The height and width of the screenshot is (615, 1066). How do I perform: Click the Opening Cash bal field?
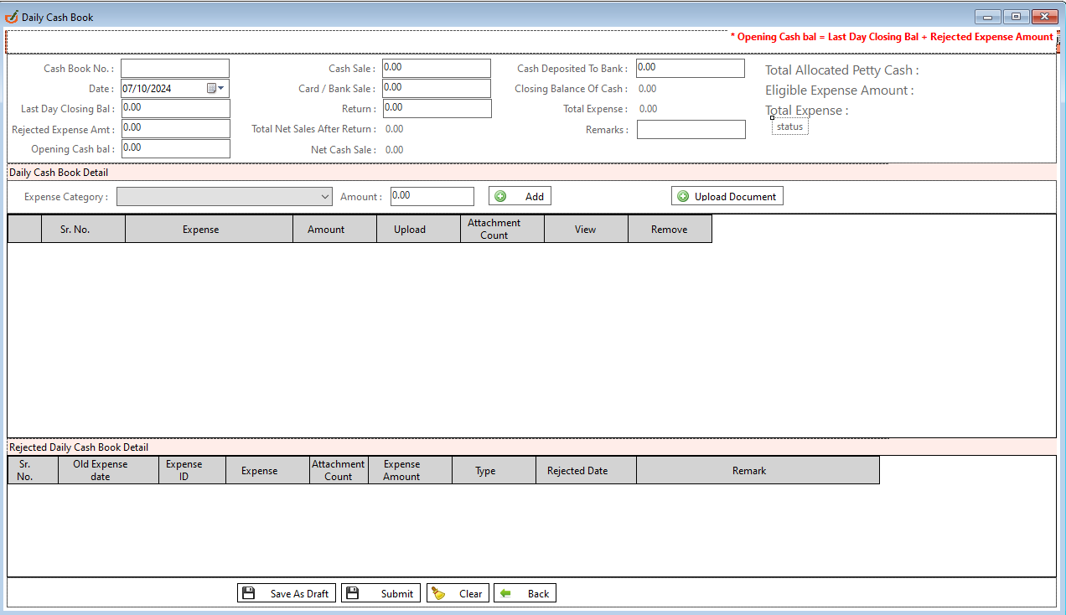tap(175, 148)
